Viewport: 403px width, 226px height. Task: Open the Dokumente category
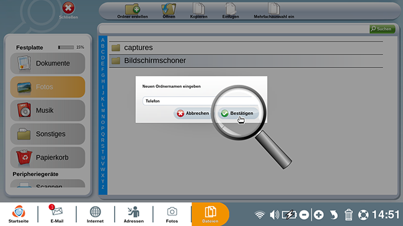[x=48, y=63]
